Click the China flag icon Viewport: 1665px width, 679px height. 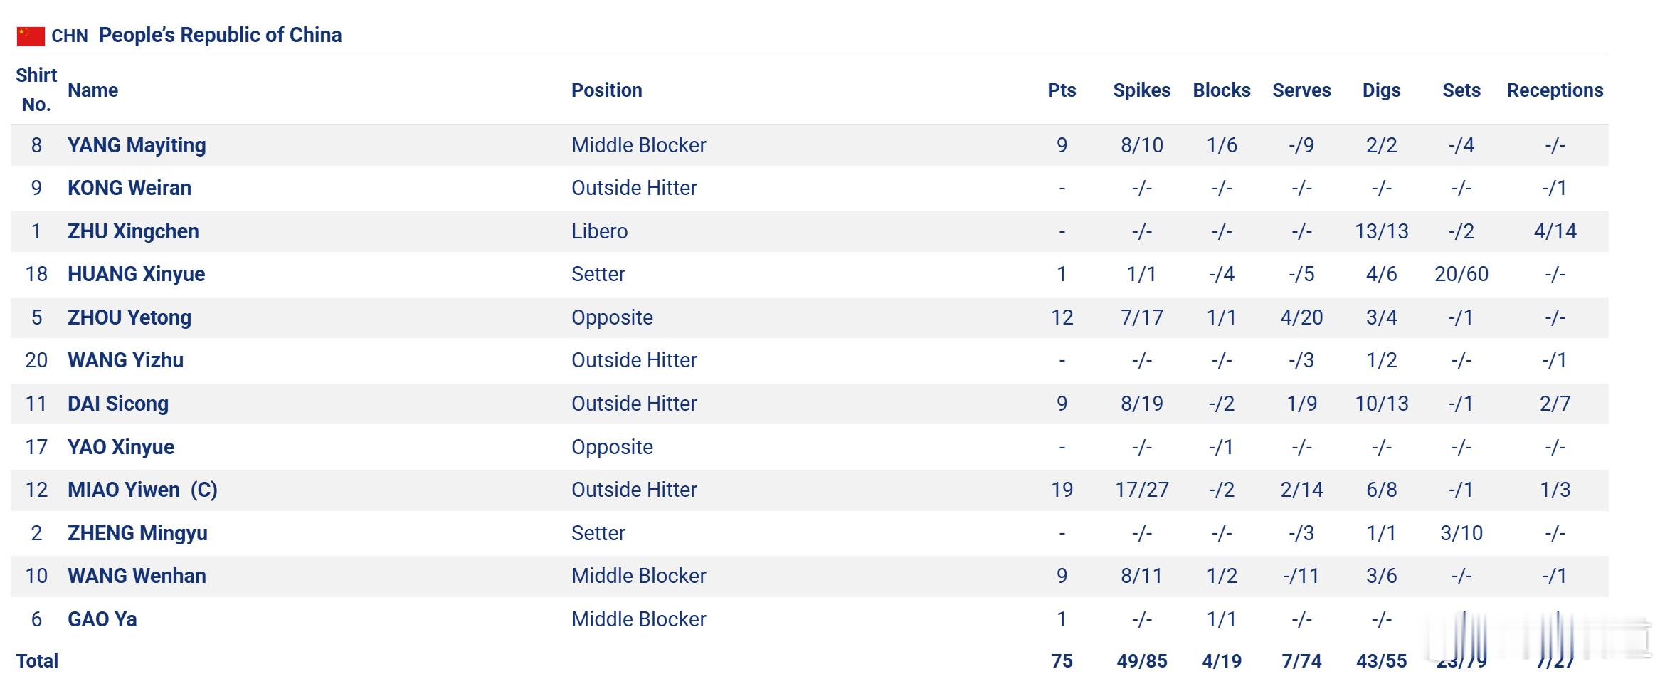(x=31, y=36)
